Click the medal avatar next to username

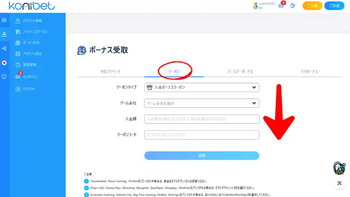pyautogui.click(x=255, y=6)
